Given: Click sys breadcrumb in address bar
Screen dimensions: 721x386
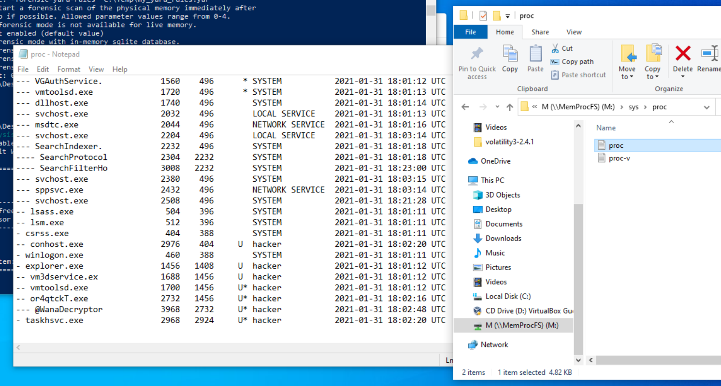Looking at the screenshot, I should click(634, 107).
